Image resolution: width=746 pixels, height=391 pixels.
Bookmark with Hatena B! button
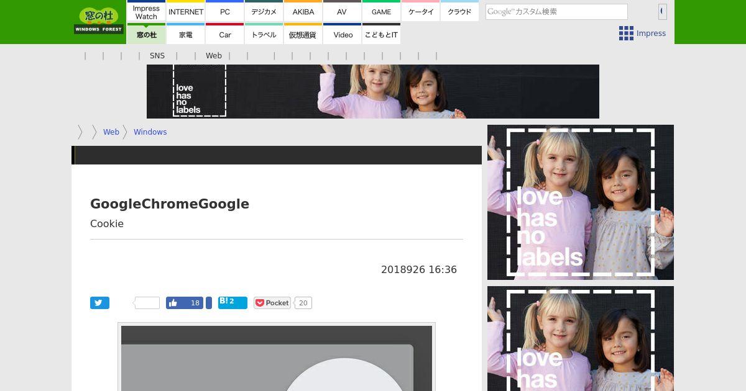[x=233, y=303]
